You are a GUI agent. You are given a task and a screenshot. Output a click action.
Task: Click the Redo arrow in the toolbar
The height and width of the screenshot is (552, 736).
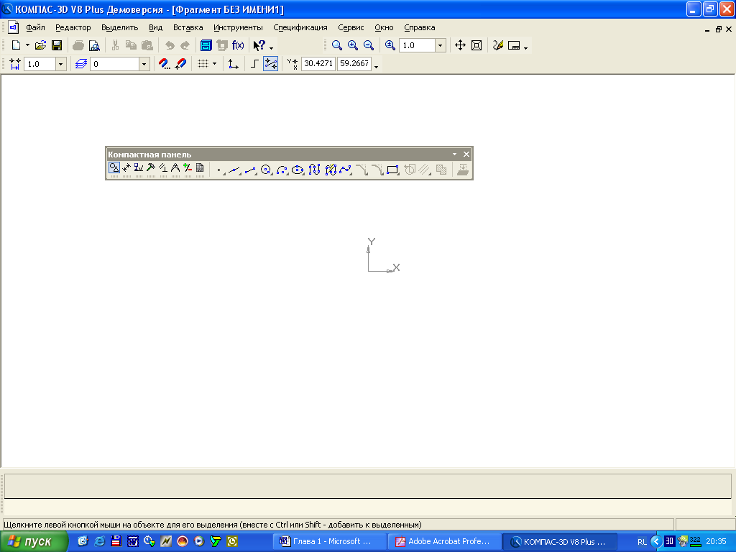coord(185,45)
